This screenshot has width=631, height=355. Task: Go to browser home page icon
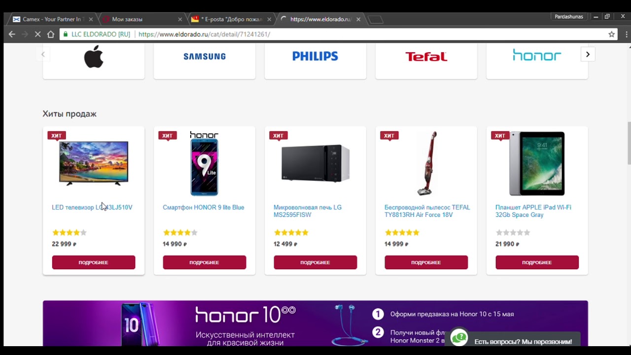tap(51, 35)
